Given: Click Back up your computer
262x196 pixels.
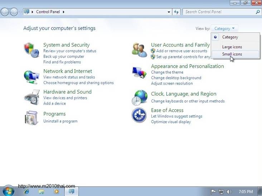Looking at the screenshot, I should (64, 57).
